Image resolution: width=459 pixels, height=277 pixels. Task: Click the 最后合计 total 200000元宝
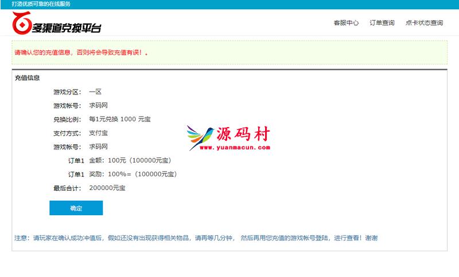point(107,188)
